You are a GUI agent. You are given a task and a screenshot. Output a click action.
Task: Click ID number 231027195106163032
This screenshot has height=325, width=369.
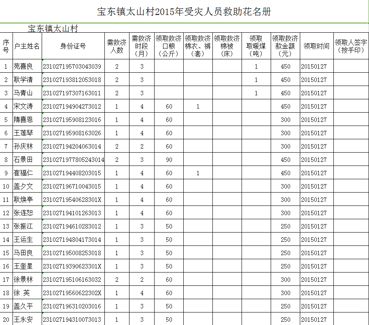(72, 280)
